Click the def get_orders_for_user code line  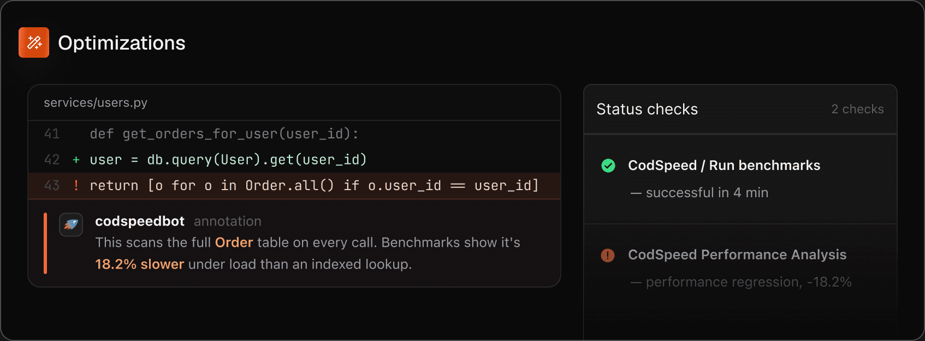(224, 134)
